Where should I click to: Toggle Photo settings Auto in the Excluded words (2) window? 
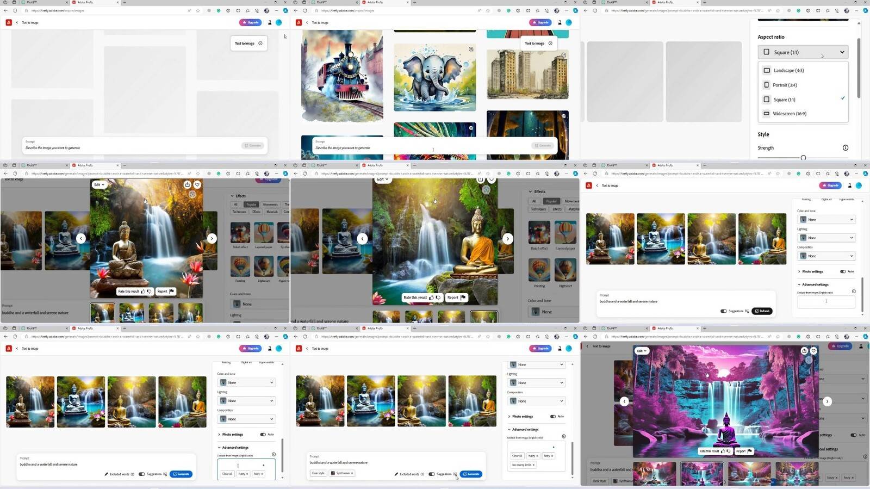pos(263,435)
